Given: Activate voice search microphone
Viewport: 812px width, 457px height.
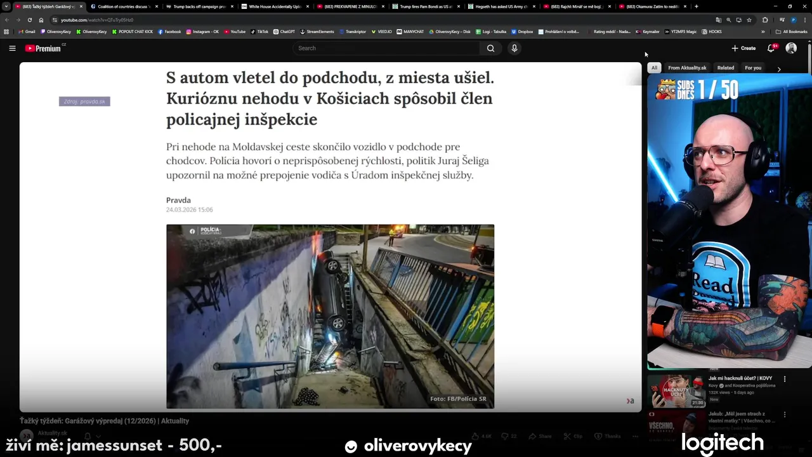Looking at the screenshot, I should (x=514, y=48).
